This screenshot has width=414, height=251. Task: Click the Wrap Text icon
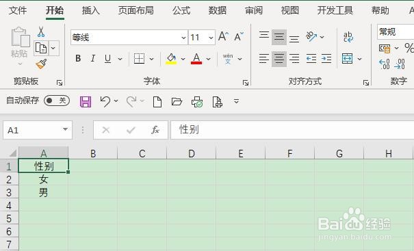(348, 37)
